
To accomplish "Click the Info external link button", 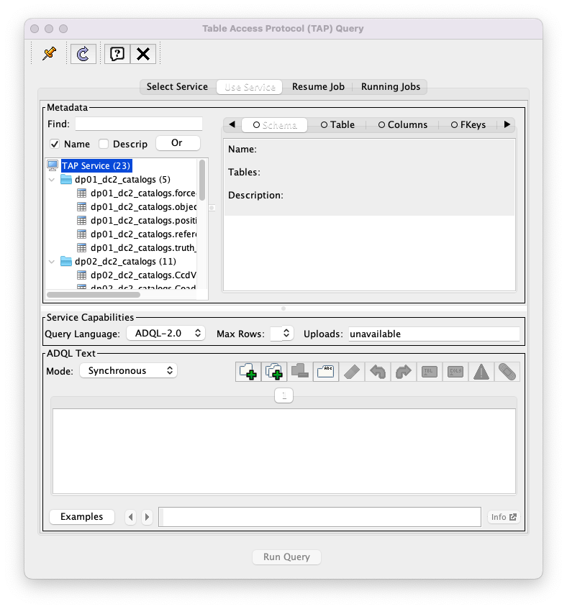I will [x=504, y=517].
